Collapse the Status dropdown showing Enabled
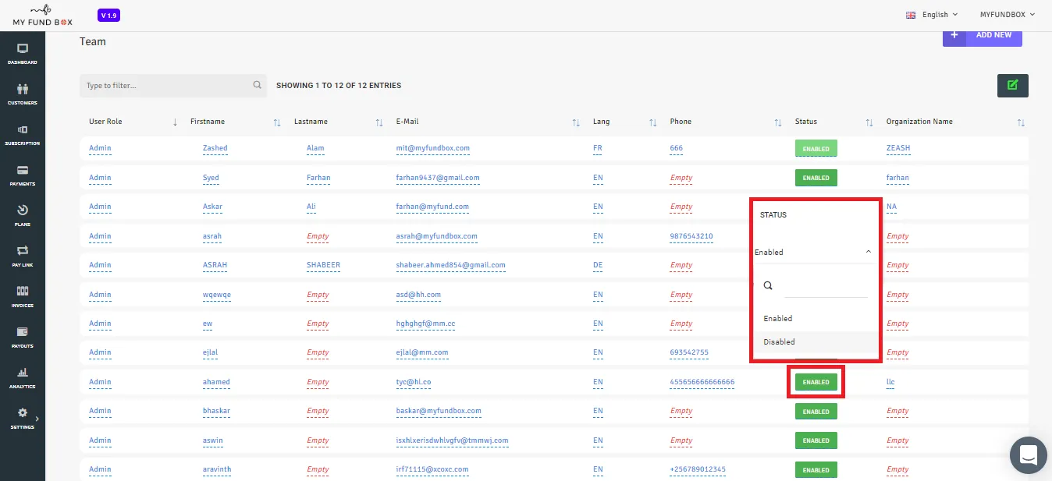Image resolution: width=1052 pixels, height=481 pixels. [813, 252]
